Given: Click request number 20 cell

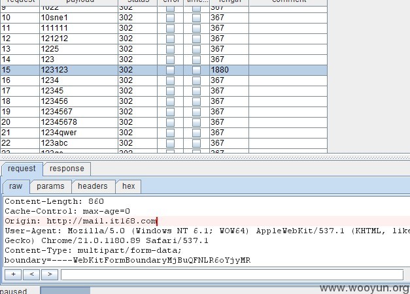Looking at the screenshot, I should (x=20, y=122).
